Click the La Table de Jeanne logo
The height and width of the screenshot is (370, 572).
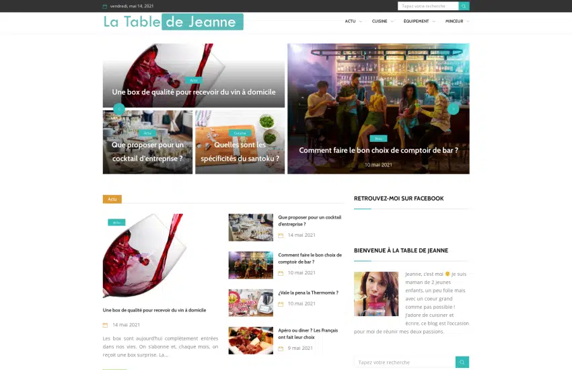[173, 22]
